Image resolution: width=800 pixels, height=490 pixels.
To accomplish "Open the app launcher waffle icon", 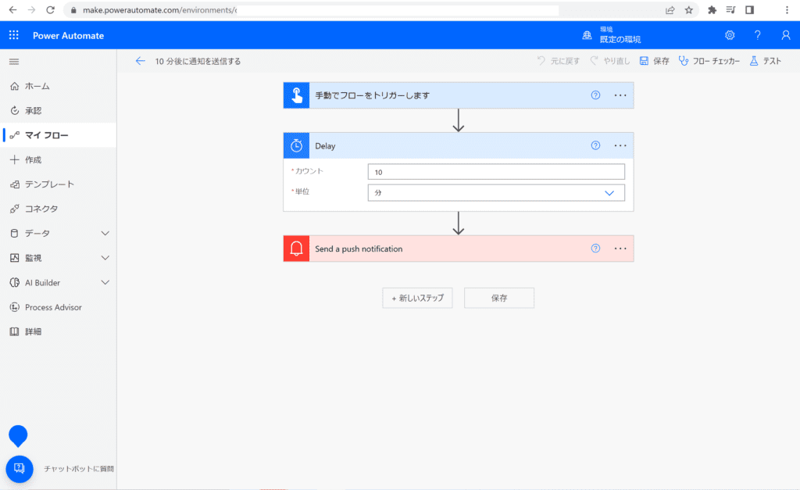I will point(13,35).
